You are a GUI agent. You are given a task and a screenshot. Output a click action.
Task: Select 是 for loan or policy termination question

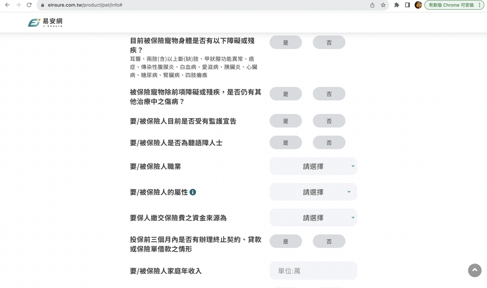pos(286,241)
